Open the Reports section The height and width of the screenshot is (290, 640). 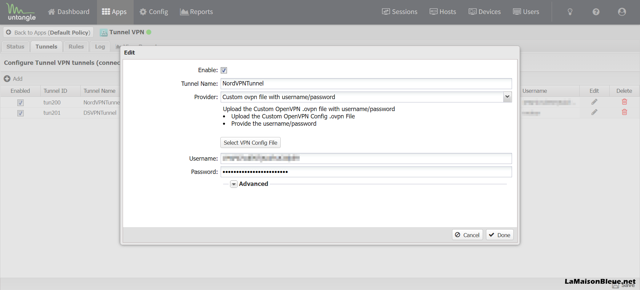point(196,12)
